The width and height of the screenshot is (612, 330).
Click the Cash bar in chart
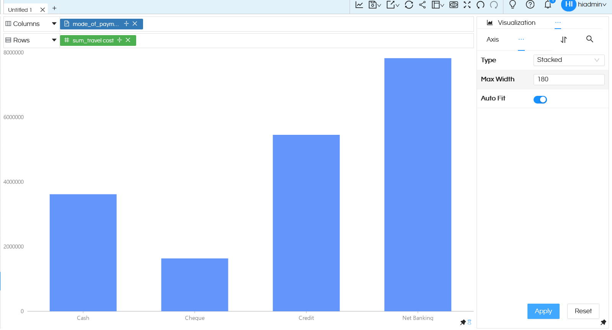click(83, 253)
